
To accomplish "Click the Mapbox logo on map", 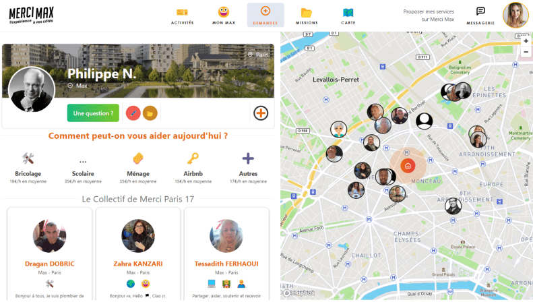I will [299, 293].
